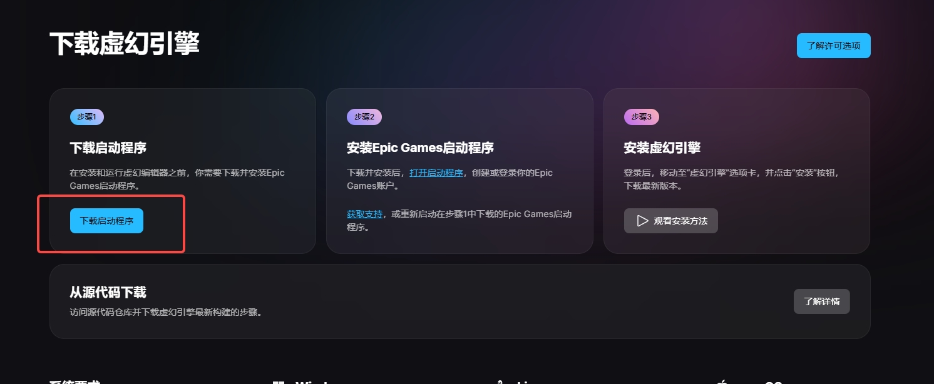Click the 安装Epic Games启动程序 heading

420,148
